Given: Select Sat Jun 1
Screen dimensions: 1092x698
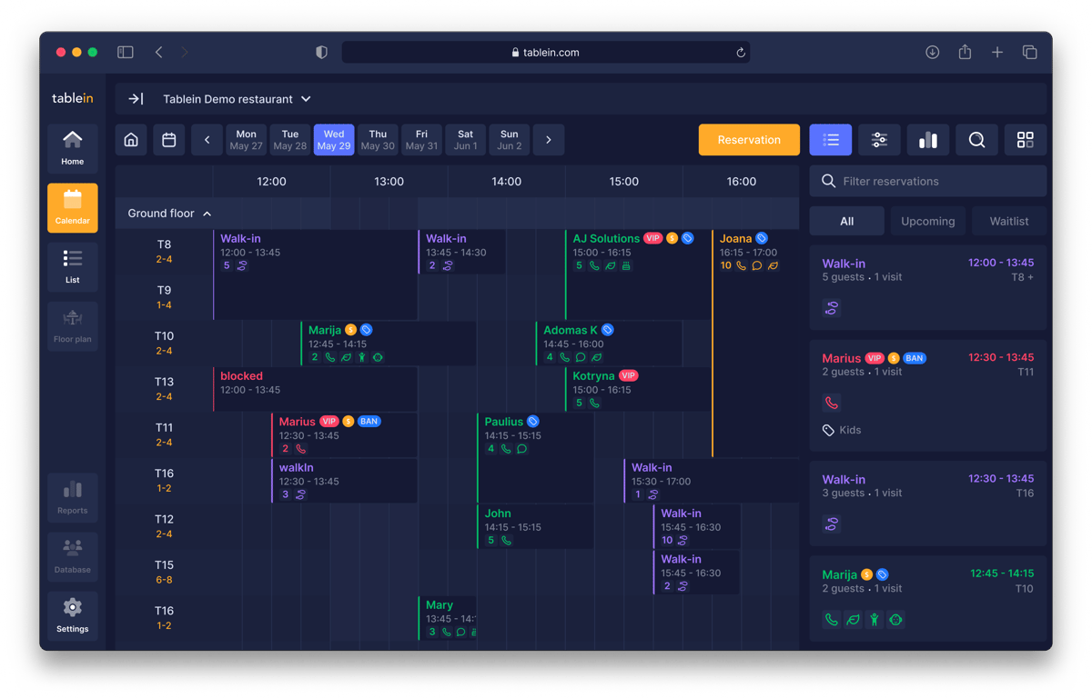Looking at the screenshot, I should [x=465, y=140].
